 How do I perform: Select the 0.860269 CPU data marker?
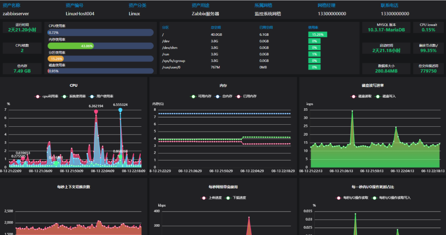pos(120,157)
